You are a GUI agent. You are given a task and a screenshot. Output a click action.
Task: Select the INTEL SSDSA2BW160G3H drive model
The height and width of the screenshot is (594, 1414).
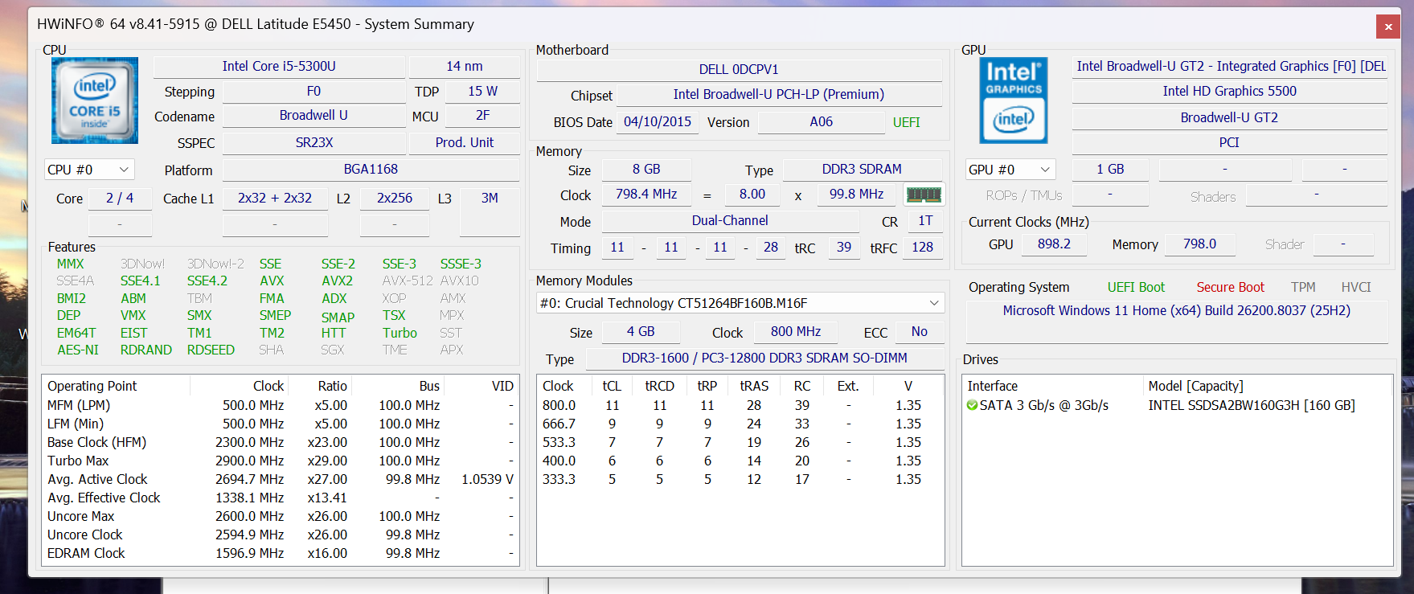[x=1252, y=405]
